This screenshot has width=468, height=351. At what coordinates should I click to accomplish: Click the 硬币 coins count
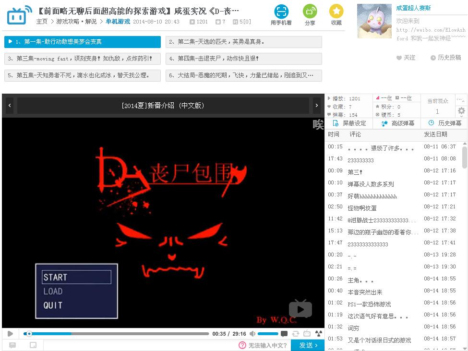point(388,115)
